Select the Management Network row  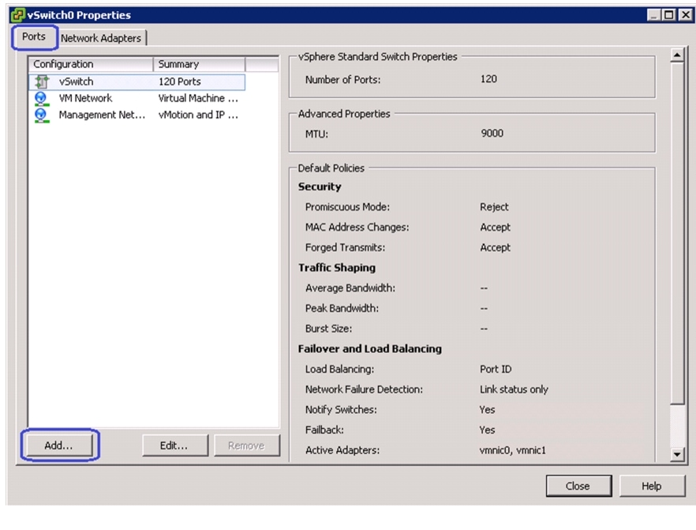click(137, 115)
